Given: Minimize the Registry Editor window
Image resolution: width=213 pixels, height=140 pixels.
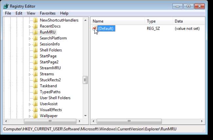Looking at the screenshot, I should [178, 6].
